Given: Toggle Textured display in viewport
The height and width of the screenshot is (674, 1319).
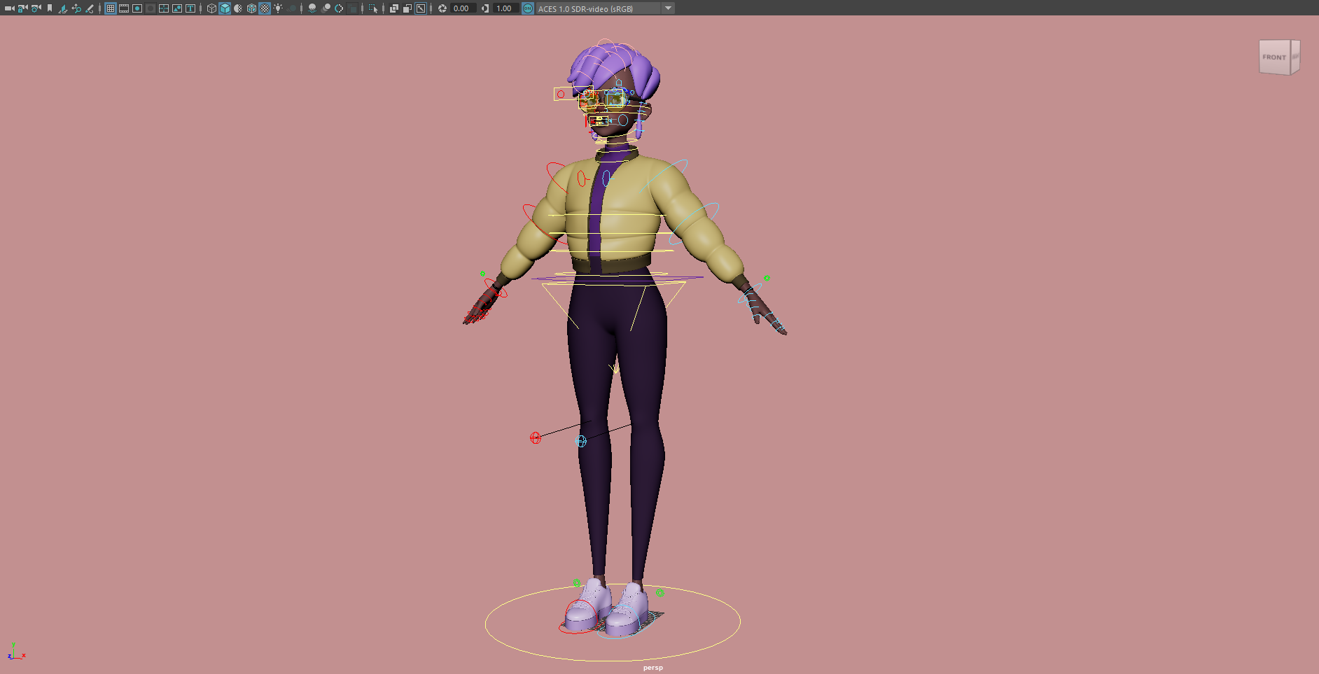Looking at the screenshot, I should click(x=265, y=8).
